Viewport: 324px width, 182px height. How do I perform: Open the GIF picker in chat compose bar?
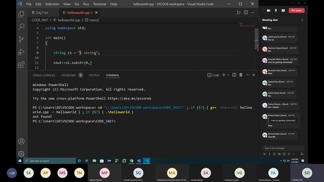click(279, 154)
